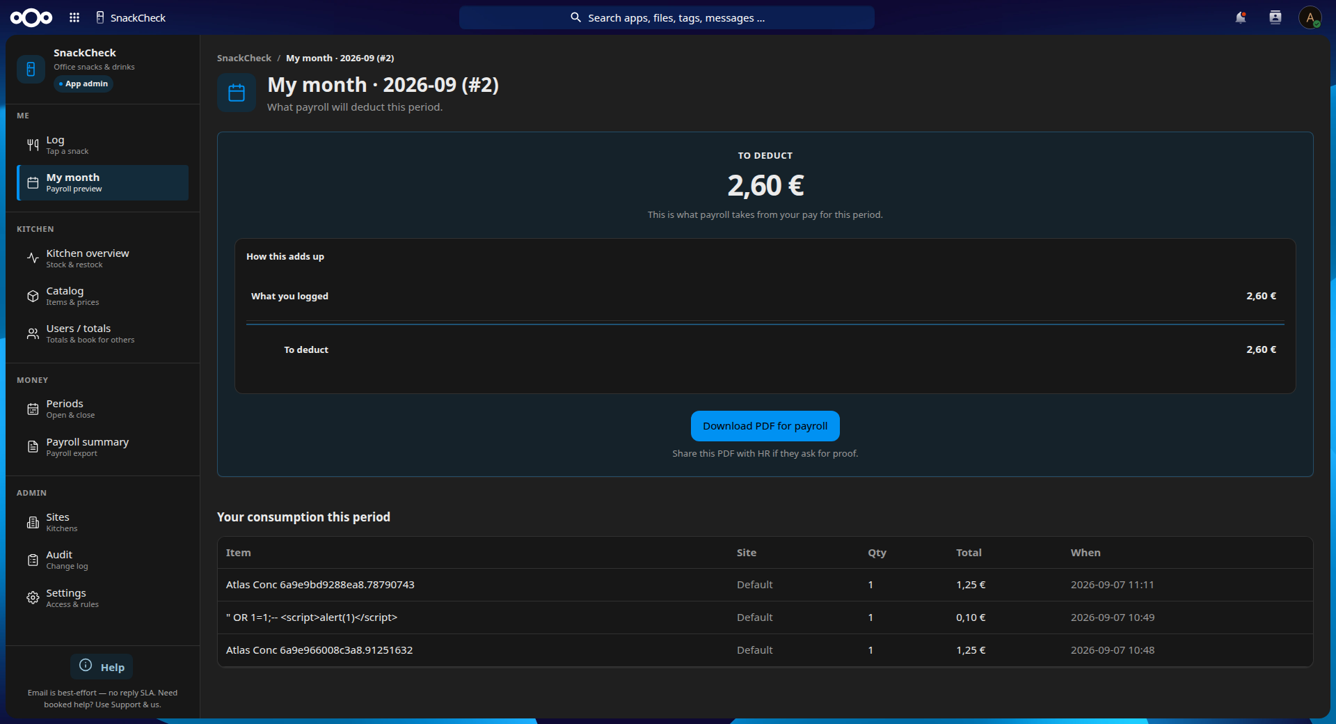
Task: Select the OR 1=1 script alert row
Action: click(x=765, y=617)
